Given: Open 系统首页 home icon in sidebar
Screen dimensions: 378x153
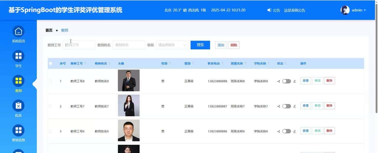Looking at the screenshot, I should tap(18, 31).
